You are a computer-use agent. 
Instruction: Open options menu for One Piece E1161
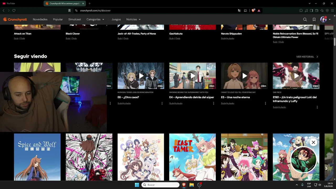point(317,107)
